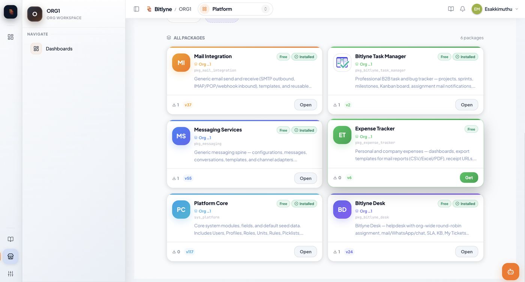Click the Mail Integration MI icon

pyautogui.click(x=181, y=63)
